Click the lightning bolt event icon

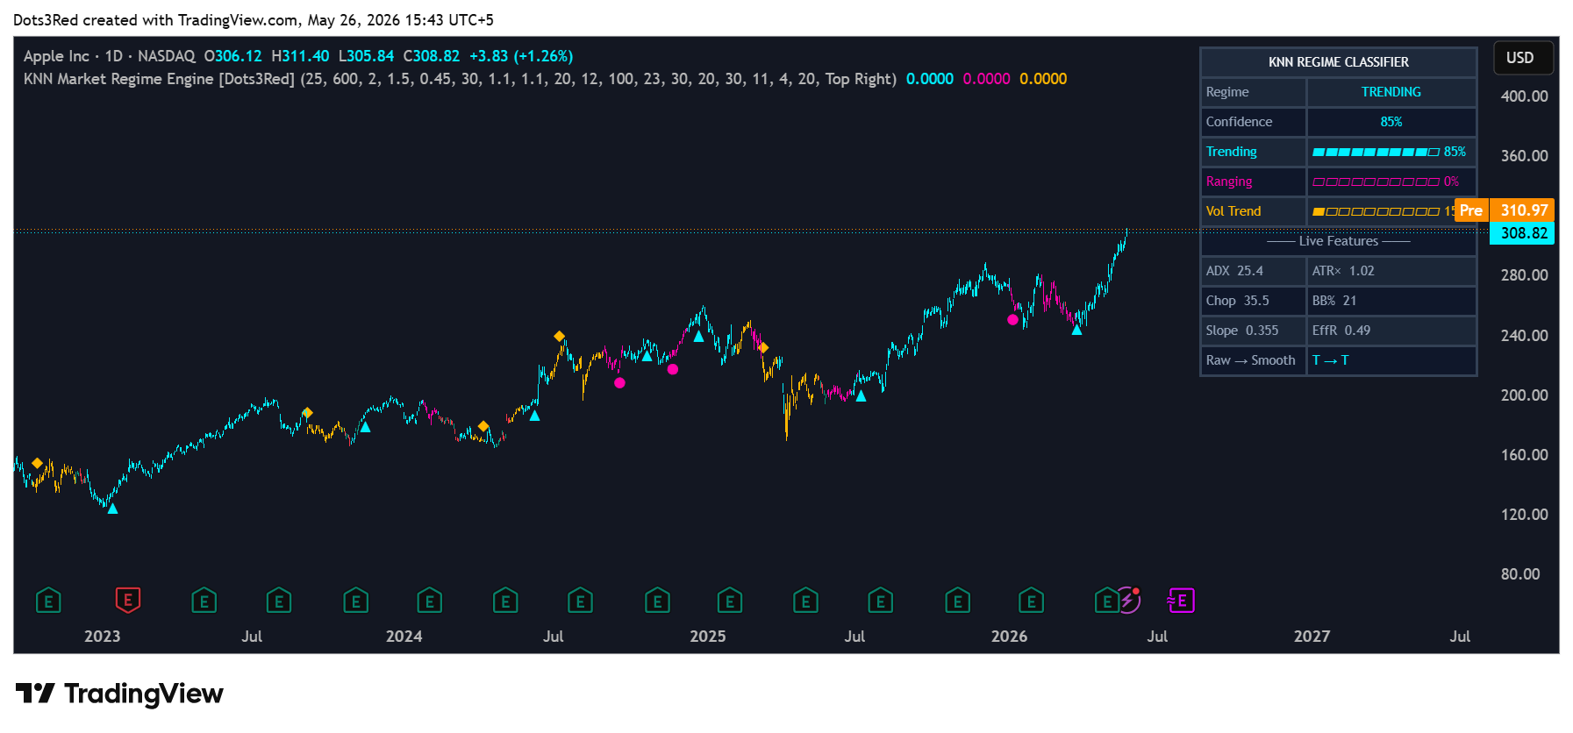1130,601
